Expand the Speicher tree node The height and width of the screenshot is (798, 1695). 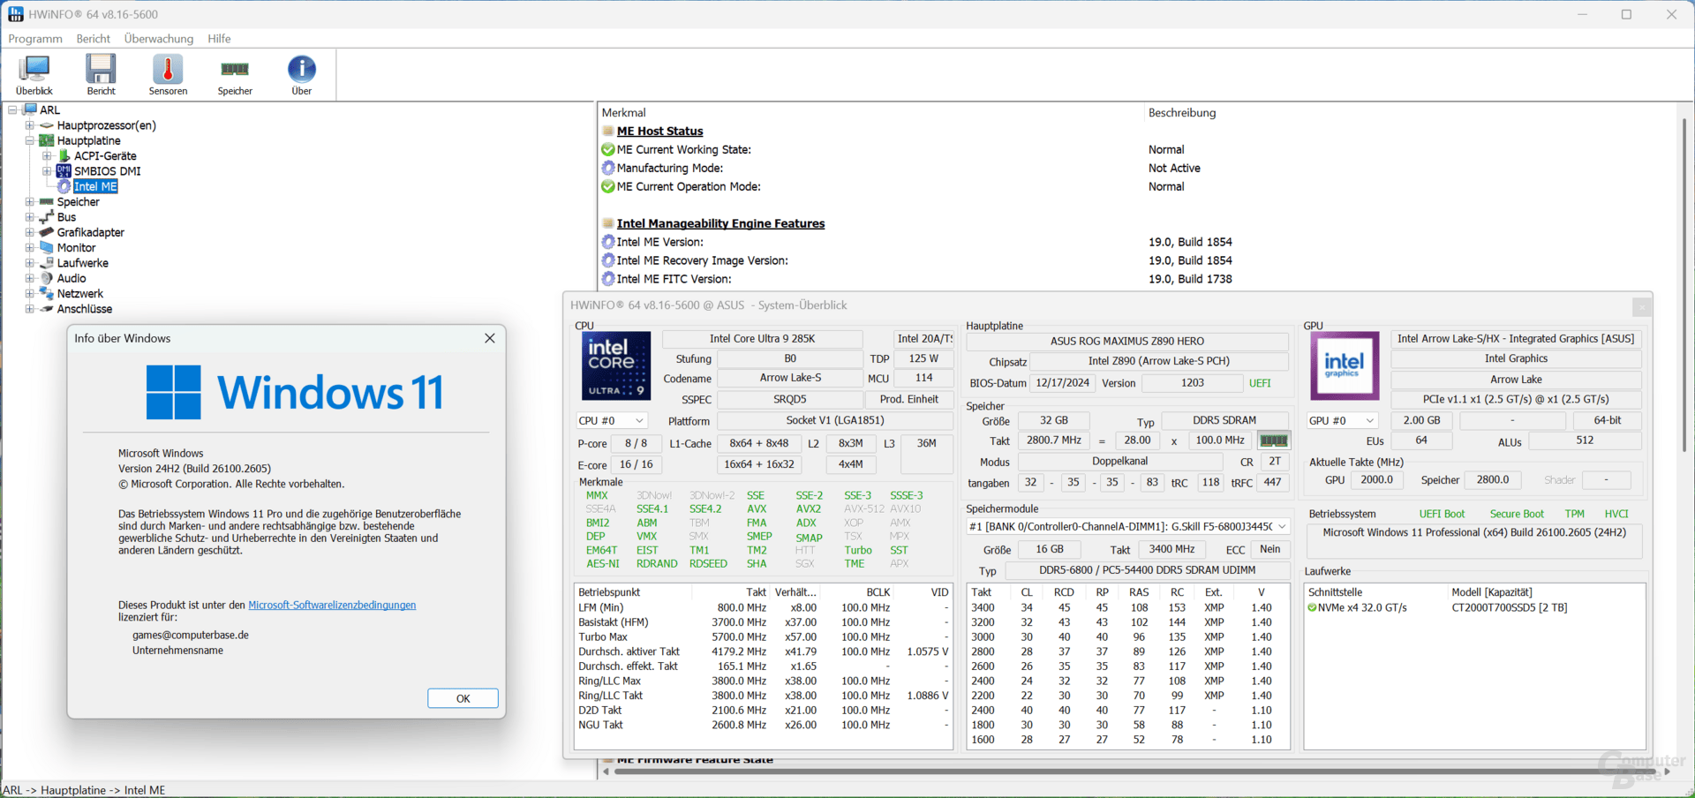[29, 202]
